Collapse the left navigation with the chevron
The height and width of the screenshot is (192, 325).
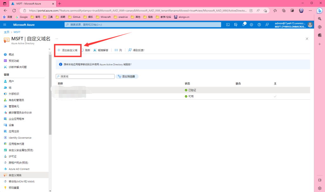(x=49, y=49)
